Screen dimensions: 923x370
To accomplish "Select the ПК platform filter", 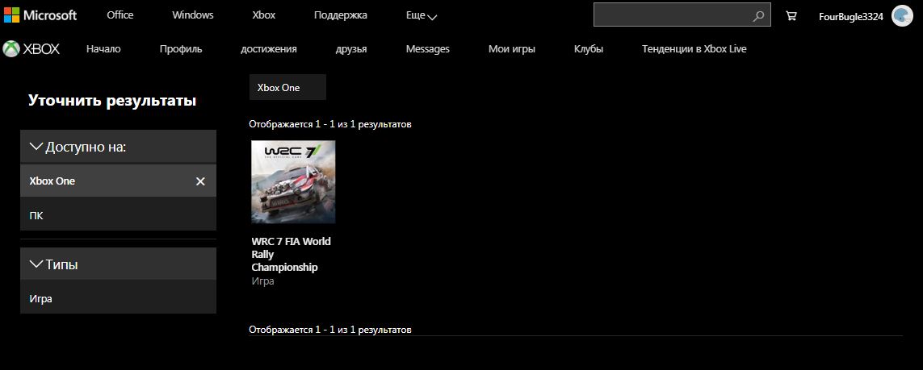I will (x=119, y=215).
